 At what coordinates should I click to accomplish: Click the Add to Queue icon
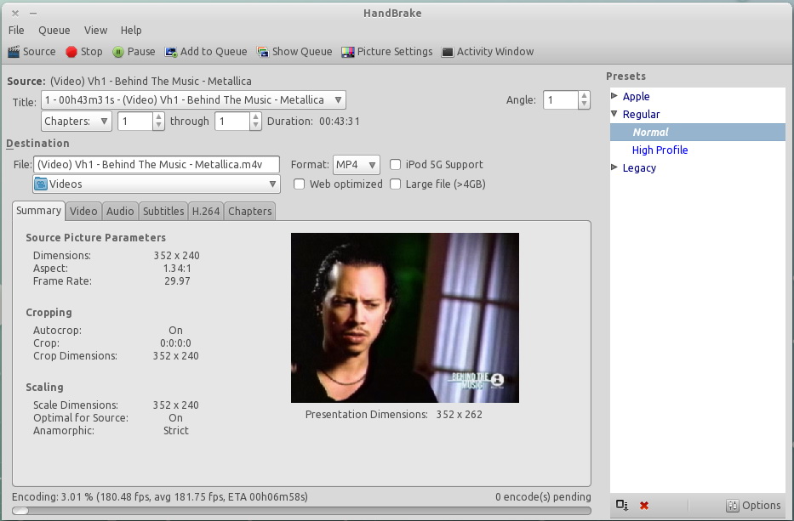click(x=171, y=52)
